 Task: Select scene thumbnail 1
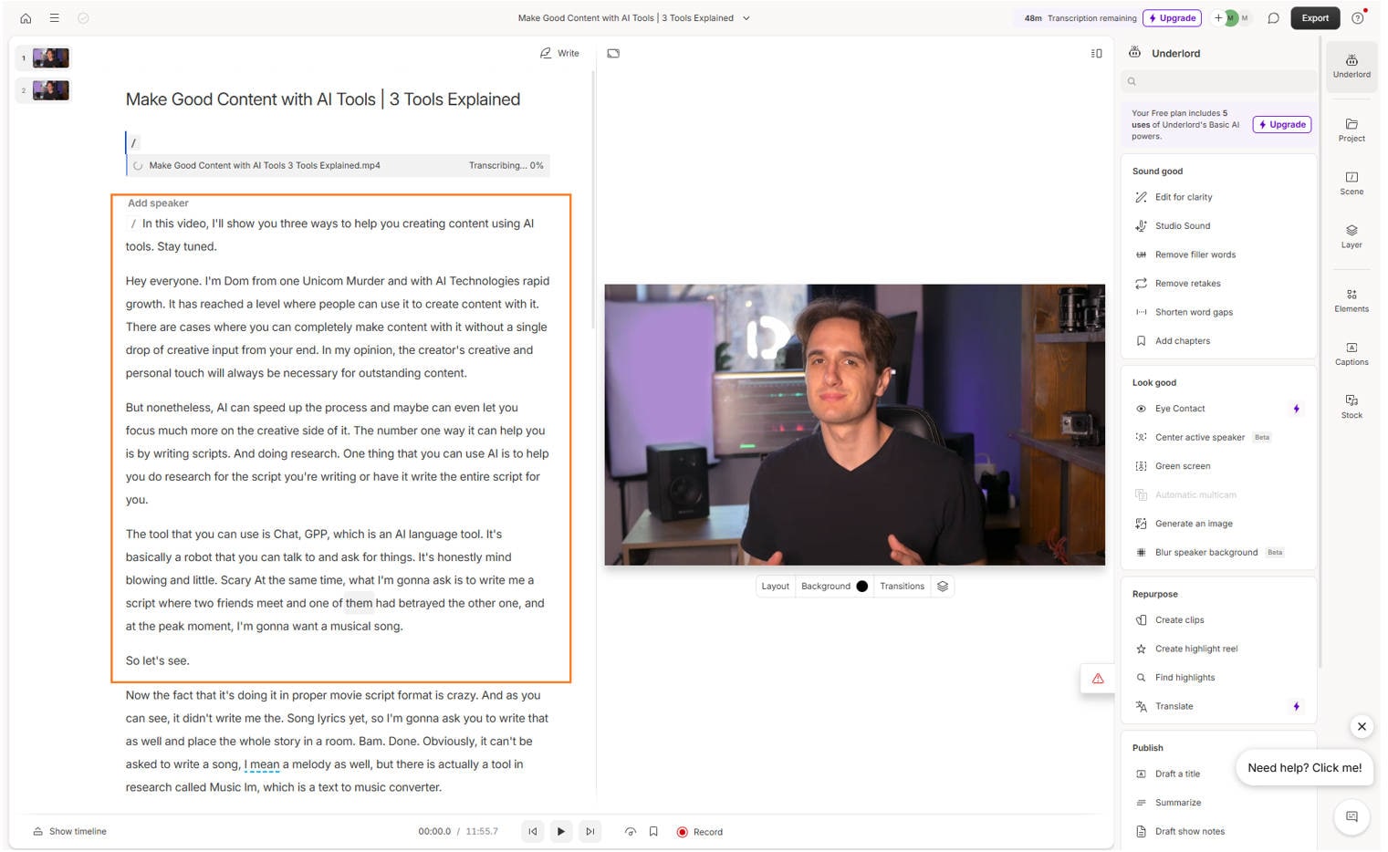coord(50,58)
